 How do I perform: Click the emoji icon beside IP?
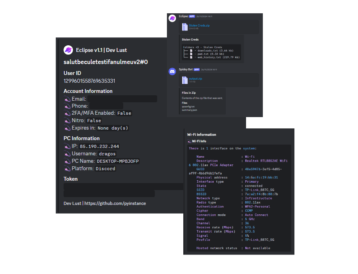67,146
